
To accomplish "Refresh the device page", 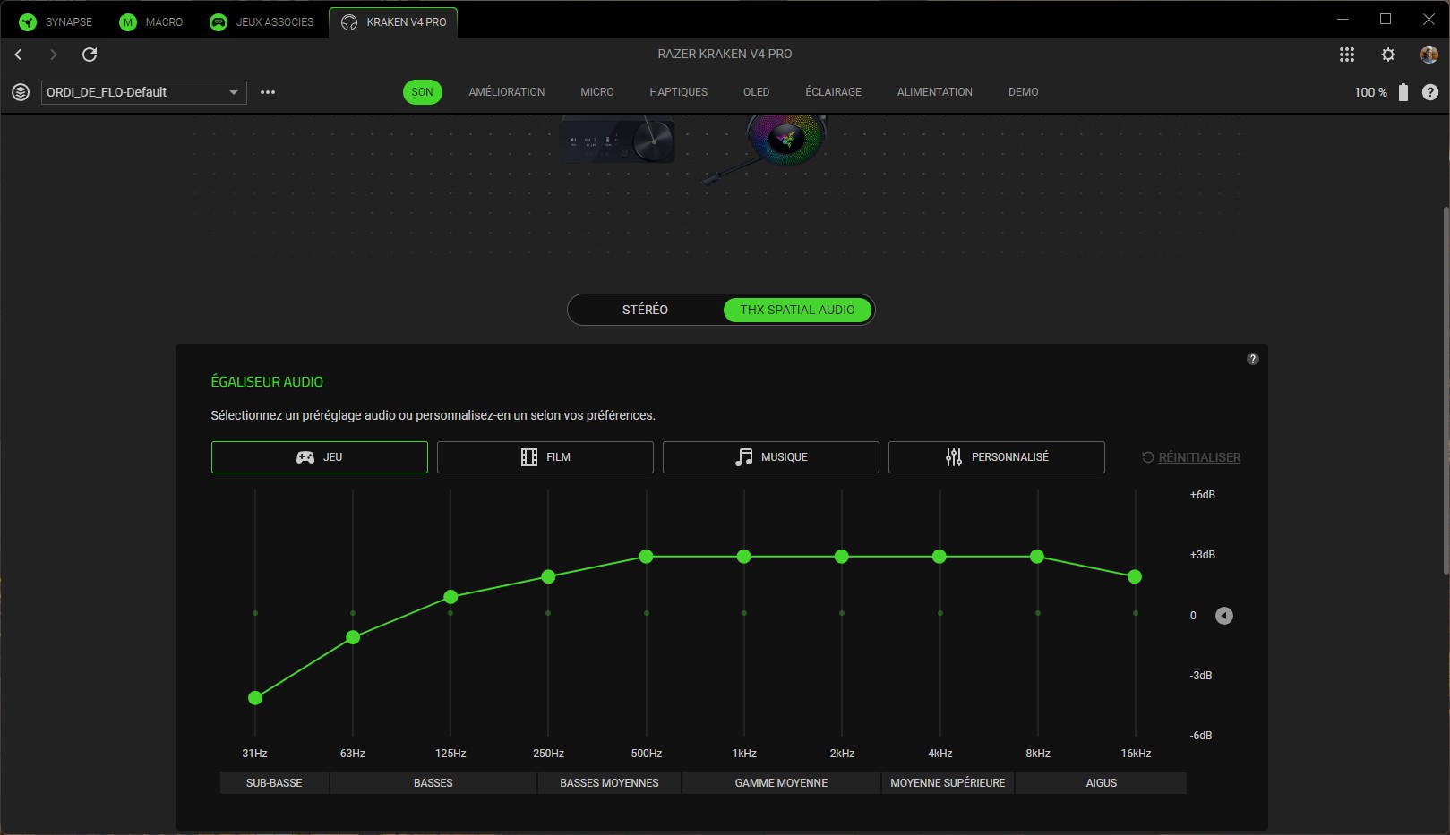I will 90,55.
